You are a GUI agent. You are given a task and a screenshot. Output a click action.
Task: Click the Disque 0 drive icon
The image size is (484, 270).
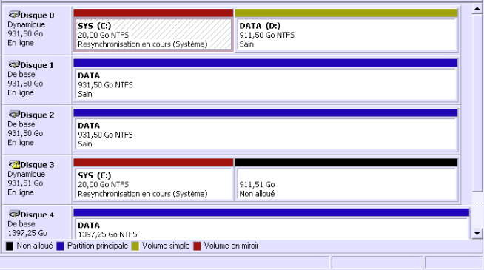[14, 15]
